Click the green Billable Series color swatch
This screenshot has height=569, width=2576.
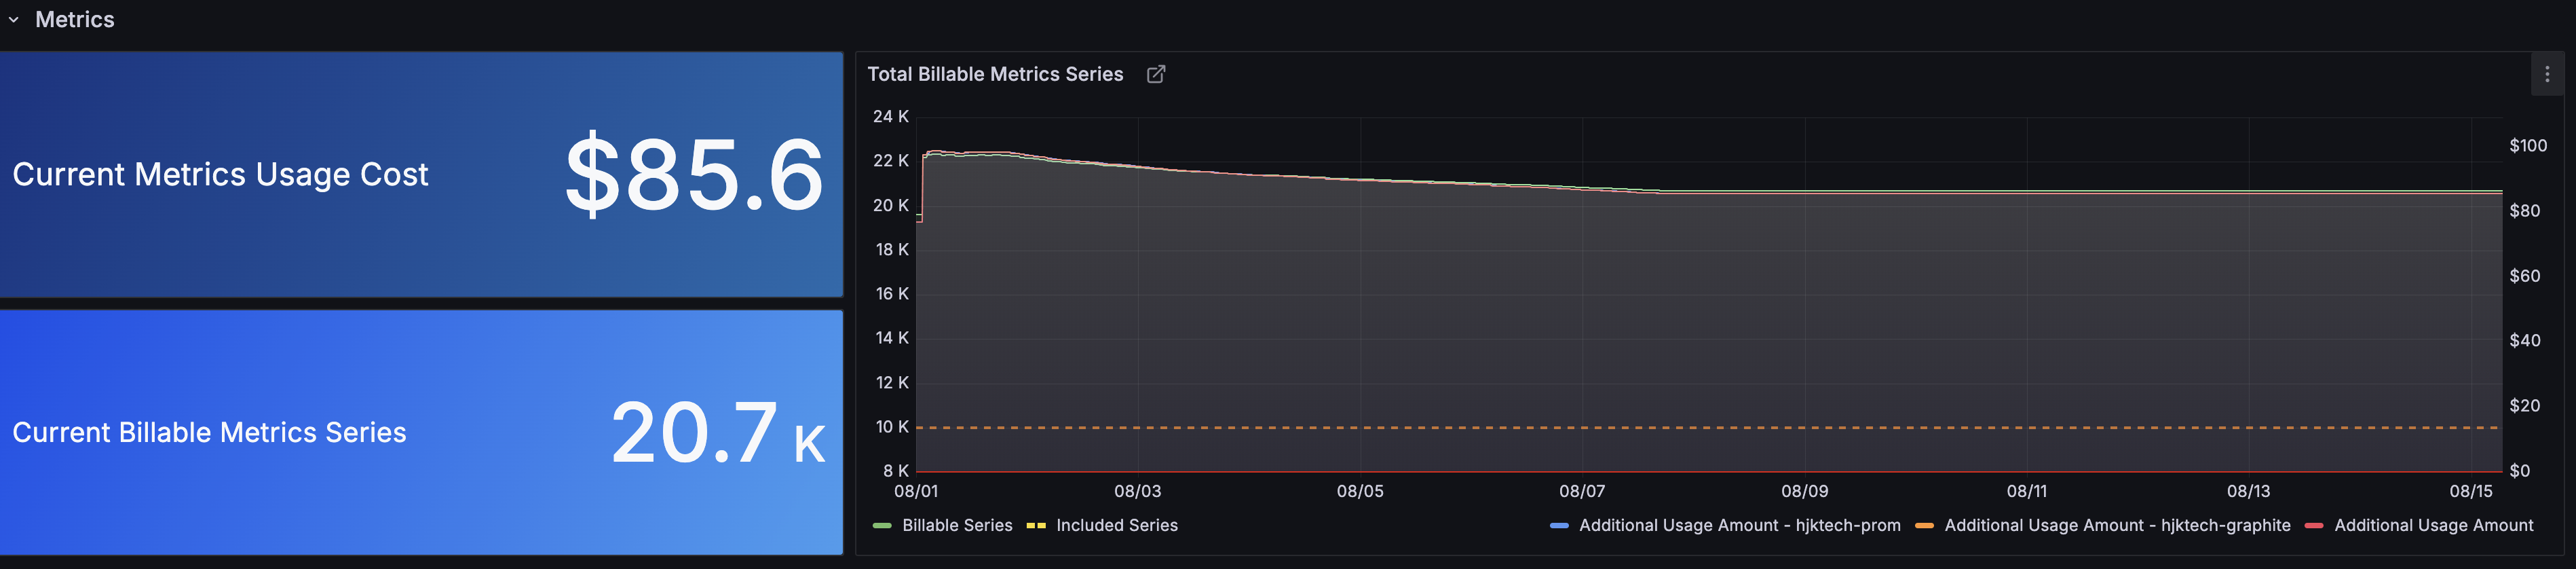coord(882,525)
